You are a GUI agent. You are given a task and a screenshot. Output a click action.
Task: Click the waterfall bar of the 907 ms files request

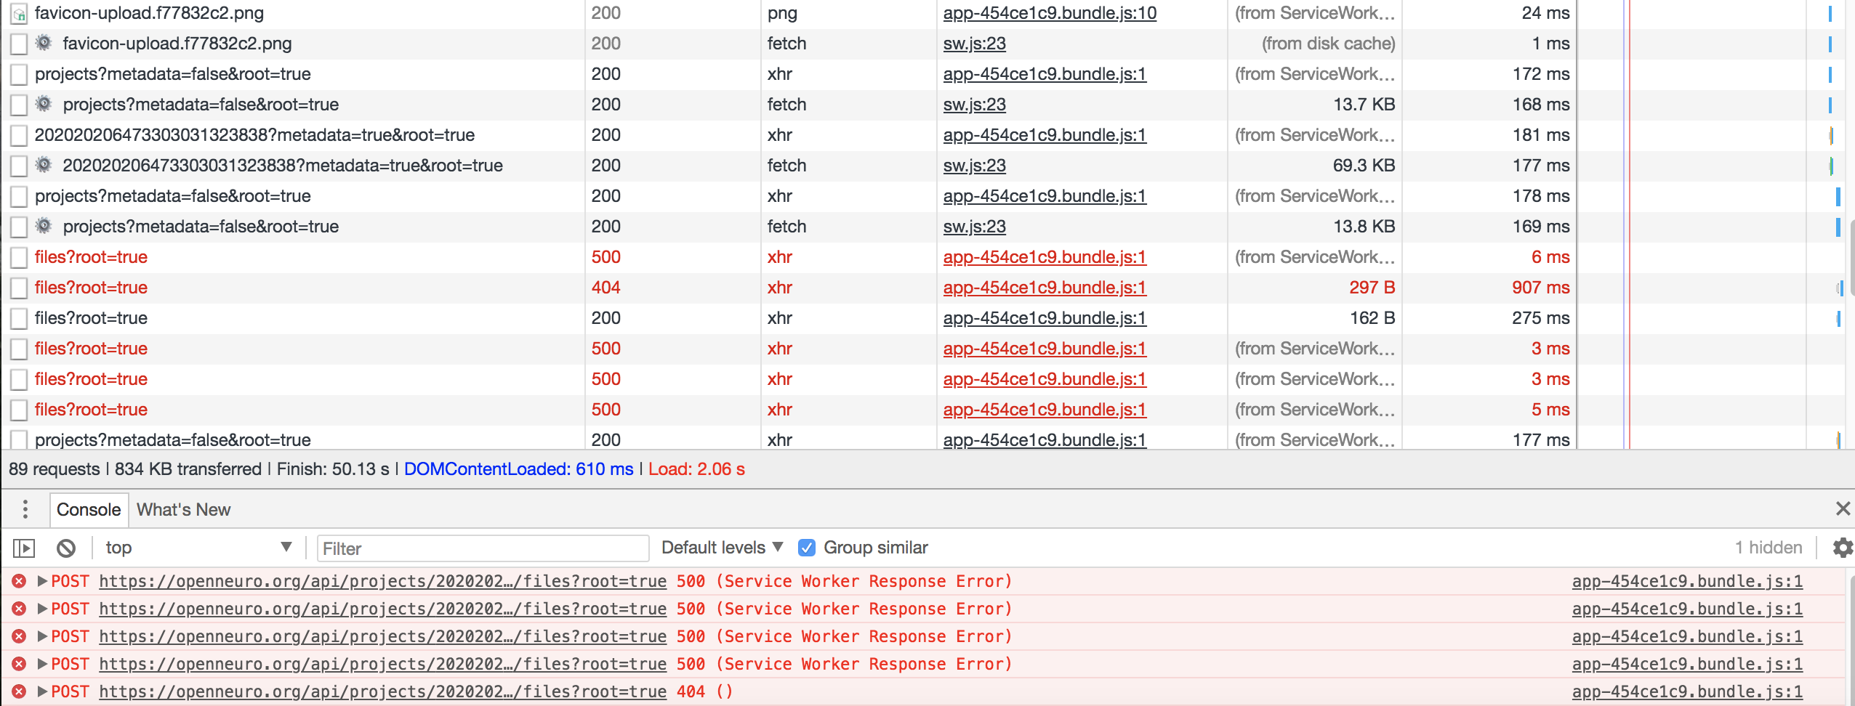tap(1840, 288)
